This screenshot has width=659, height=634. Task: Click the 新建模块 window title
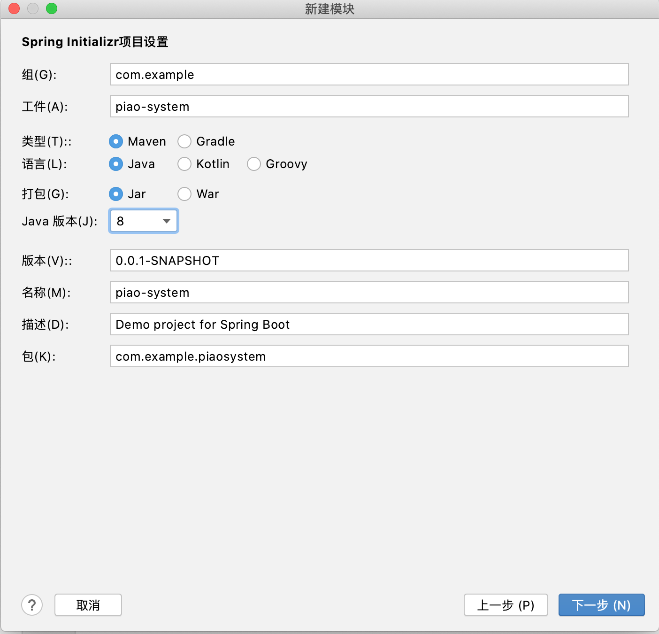[x=329, y=9]
